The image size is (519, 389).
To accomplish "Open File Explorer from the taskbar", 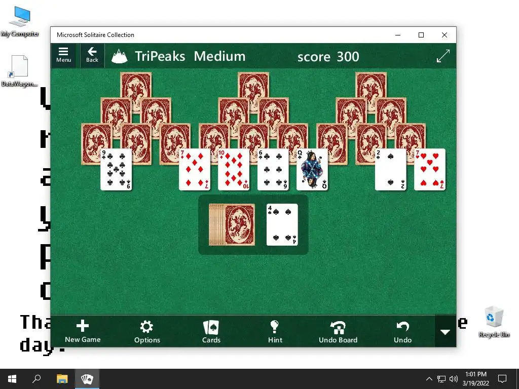I will pyautogui.click(x=62, y=379).
